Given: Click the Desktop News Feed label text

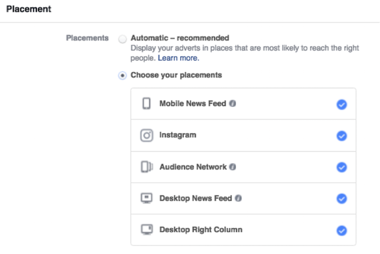Looking at the screenshot, I should [x=195, y=198].
